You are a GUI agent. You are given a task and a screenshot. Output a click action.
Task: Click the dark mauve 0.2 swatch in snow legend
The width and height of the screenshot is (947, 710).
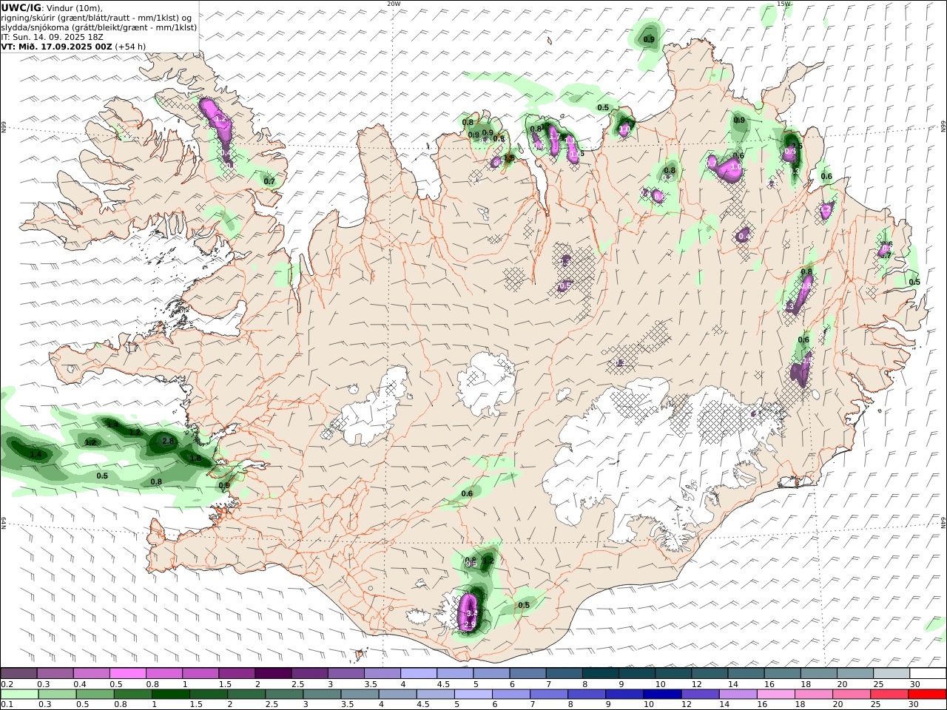(x=18, y=674)
